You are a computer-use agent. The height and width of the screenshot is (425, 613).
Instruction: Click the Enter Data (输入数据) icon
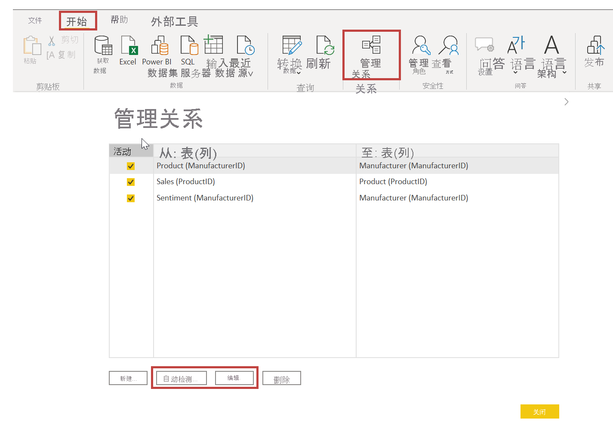(213, 45)
